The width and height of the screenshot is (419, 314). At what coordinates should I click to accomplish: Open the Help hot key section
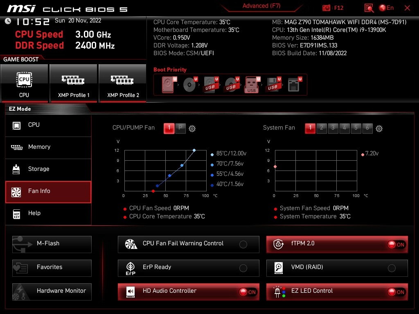pyautogui.click(x=48, y=214)
